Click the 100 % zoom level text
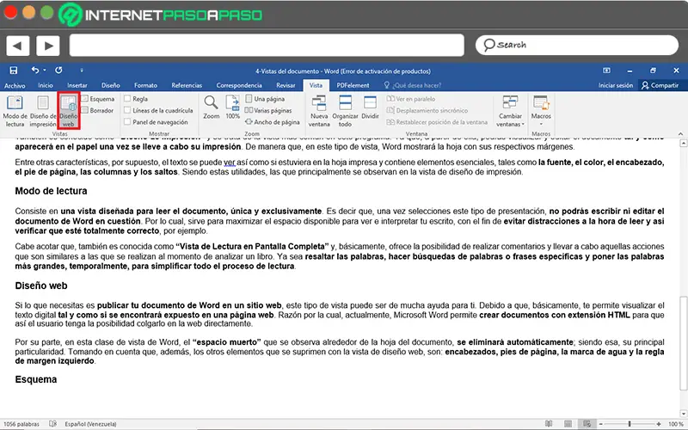This screenshot has width=688, height=430. (x=676, y=424)
